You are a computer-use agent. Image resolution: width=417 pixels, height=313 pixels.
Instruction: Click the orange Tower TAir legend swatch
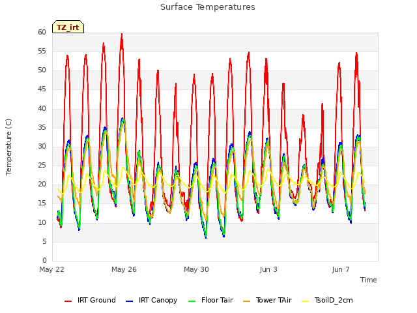pos(246,301)
